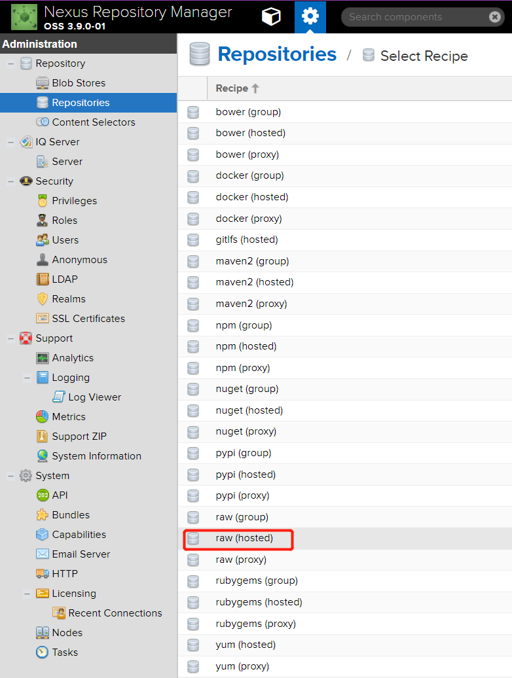Click the Users group icon
The image size is (512, 678).
pyautogui.click(x=43, y=240)
